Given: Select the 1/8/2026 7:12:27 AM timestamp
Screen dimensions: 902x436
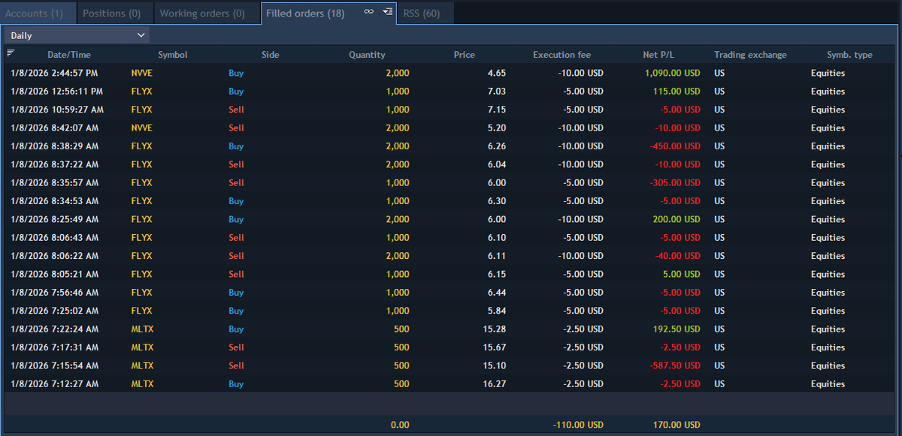Looking at the screenshot, I should click(55, 383).
